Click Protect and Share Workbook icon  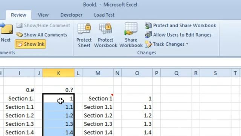click(148, 25)
